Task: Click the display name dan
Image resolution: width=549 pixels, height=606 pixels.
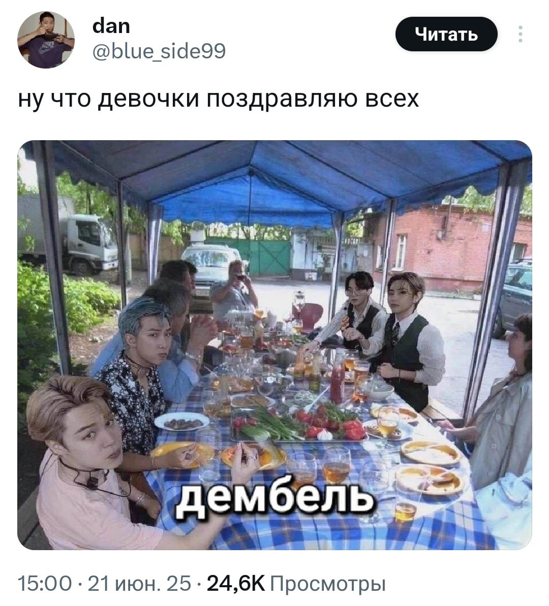Action: tap(111, 26)
